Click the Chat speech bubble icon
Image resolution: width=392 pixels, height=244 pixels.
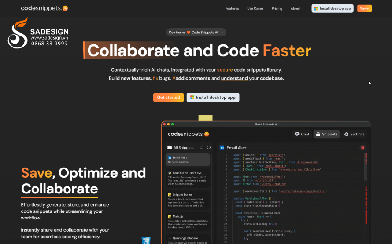click(x=297, y=134)
